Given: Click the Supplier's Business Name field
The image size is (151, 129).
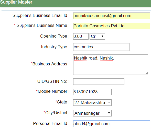Looking at the screenshot, I should click(x=112, y=26).
